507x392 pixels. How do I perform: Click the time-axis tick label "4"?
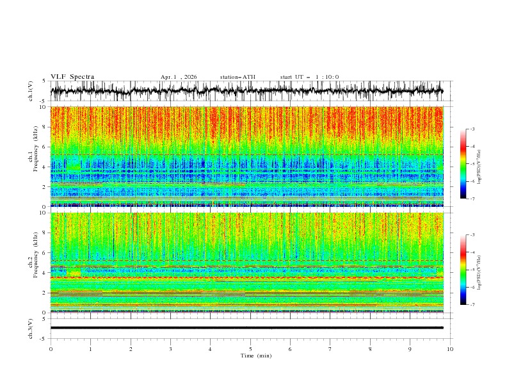coord(210,349)
